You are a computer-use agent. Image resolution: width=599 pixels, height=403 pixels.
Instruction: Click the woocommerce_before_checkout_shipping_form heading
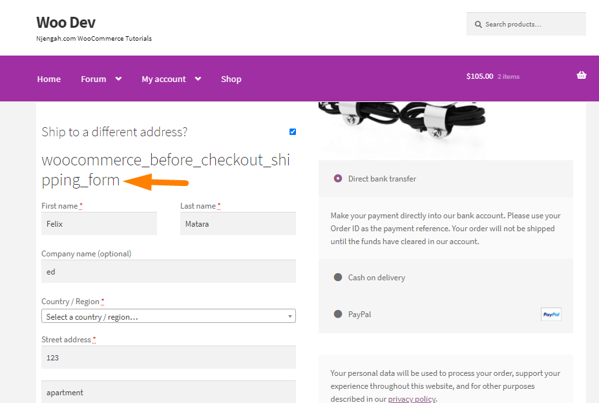click(166, 170)
